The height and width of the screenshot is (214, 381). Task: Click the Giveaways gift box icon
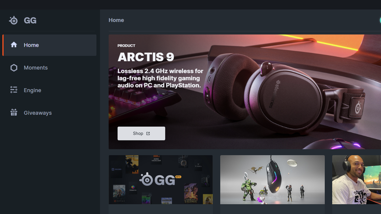14,112
